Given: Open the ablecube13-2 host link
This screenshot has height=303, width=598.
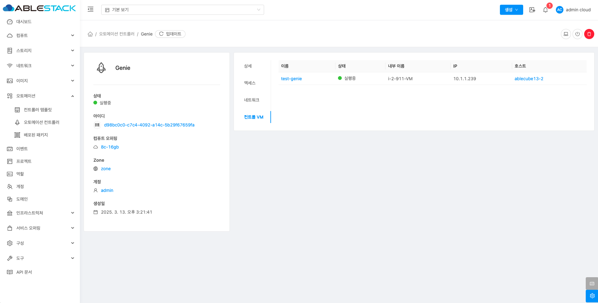Looking at the screenshot, I should 529,79.
